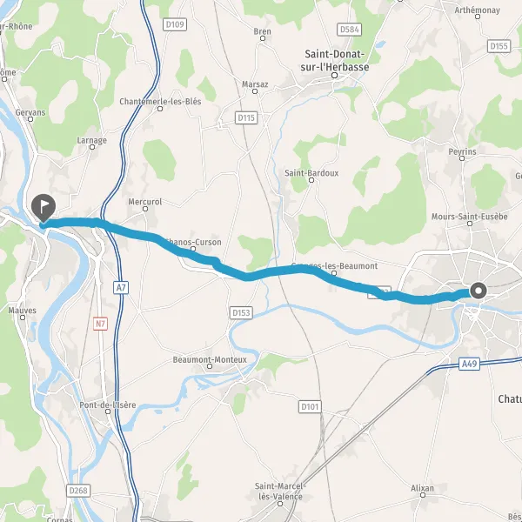The image size is (522, 522).
Task: Click the Alixan village dot marker
Action: [423, 495]
